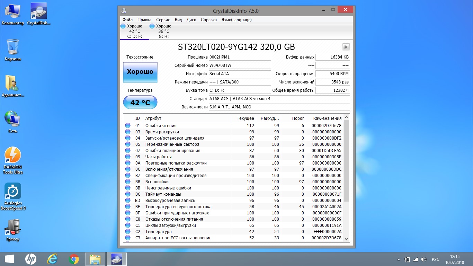Open Google Chrome from the taskbar
The height and width of the screenshot is (266, 473).
[x=74, y=259]
